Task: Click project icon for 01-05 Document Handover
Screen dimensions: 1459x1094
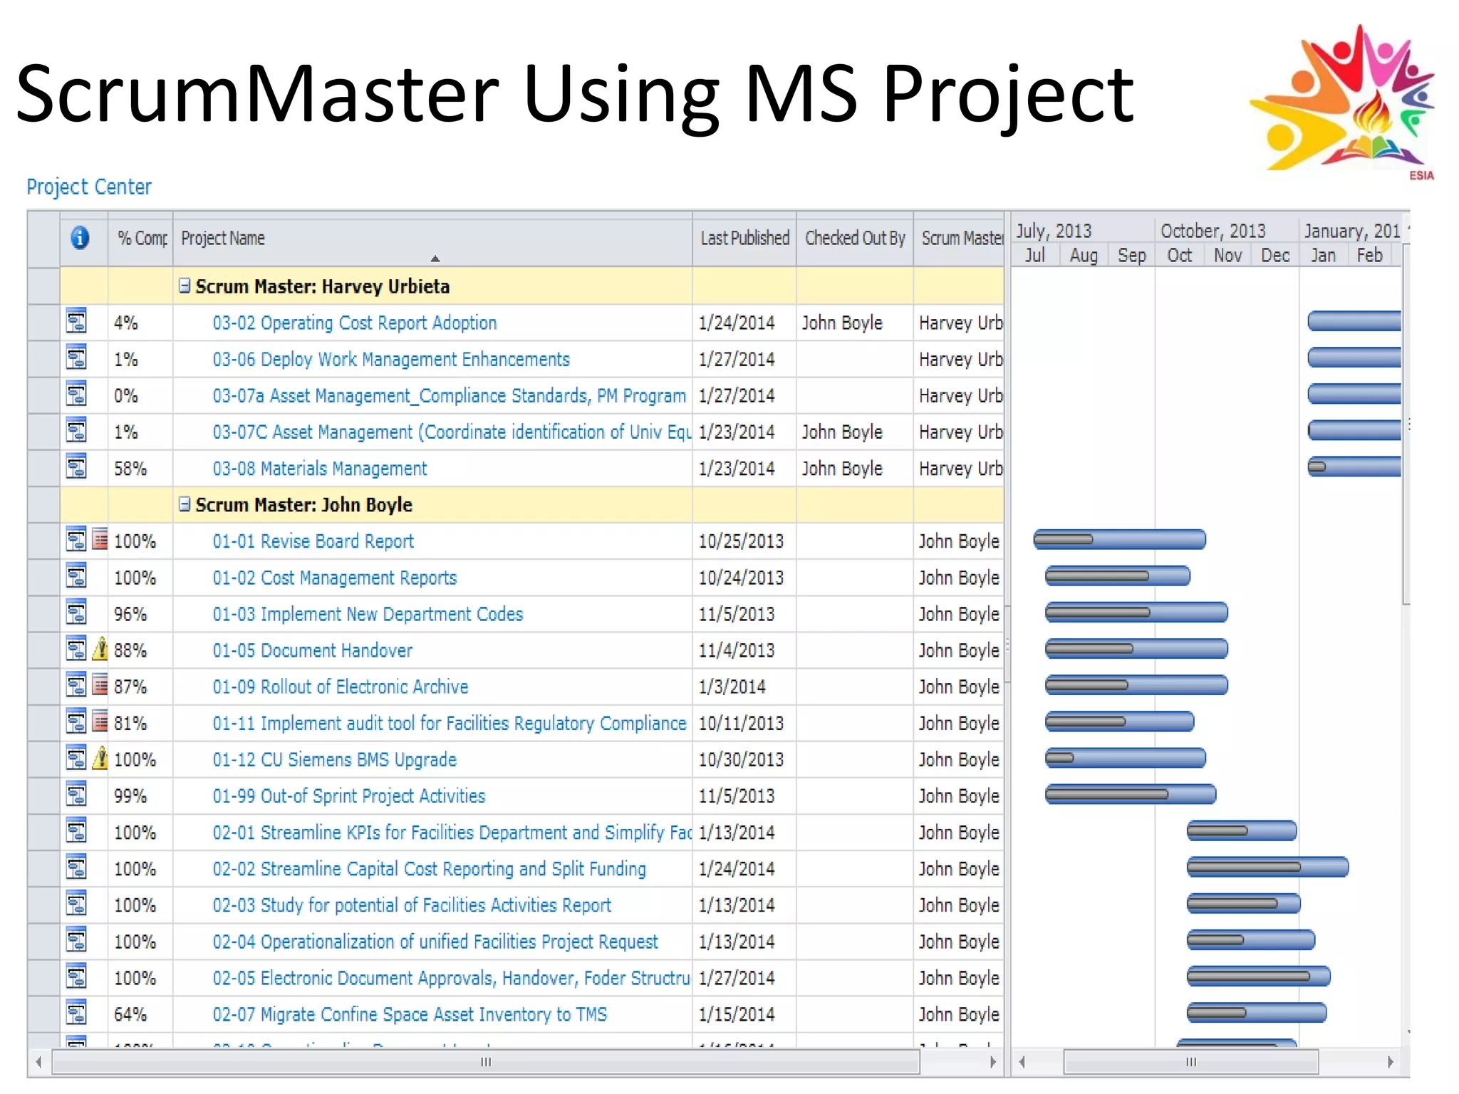Action: coord(76,648)
